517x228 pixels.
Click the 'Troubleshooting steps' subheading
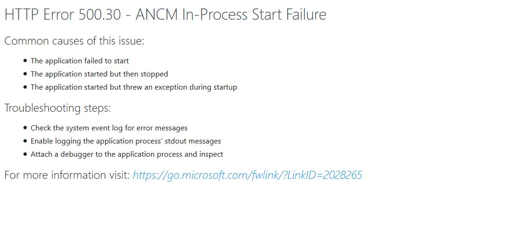tap(57, 108)
